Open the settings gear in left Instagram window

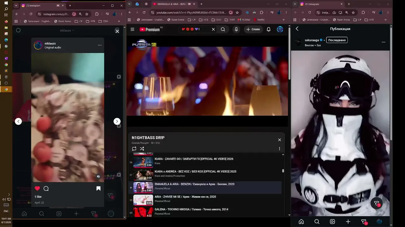pos(18,30)
